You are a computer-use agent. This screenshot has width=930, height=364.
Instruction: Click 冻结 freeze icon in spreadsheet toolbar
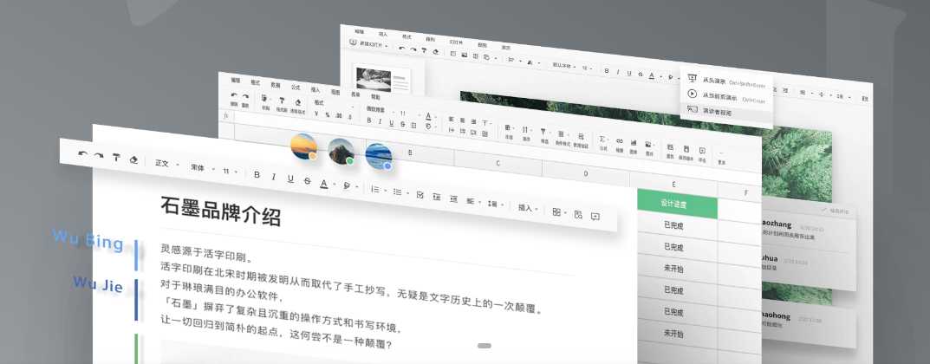point(508,131)
